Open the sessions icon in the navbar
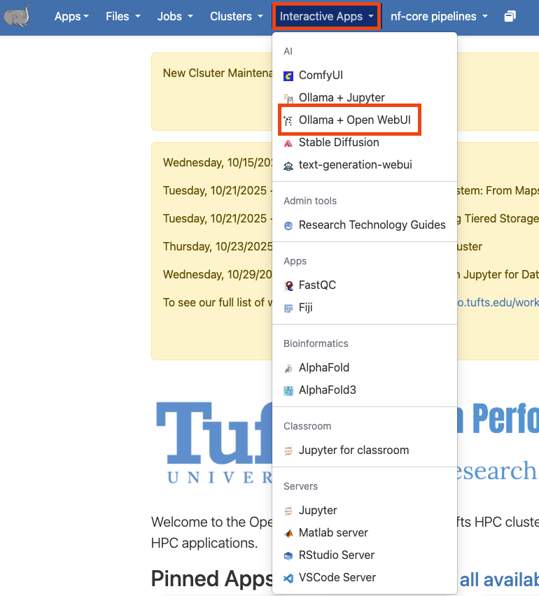539x596 pixels. (x=510, y=16)
